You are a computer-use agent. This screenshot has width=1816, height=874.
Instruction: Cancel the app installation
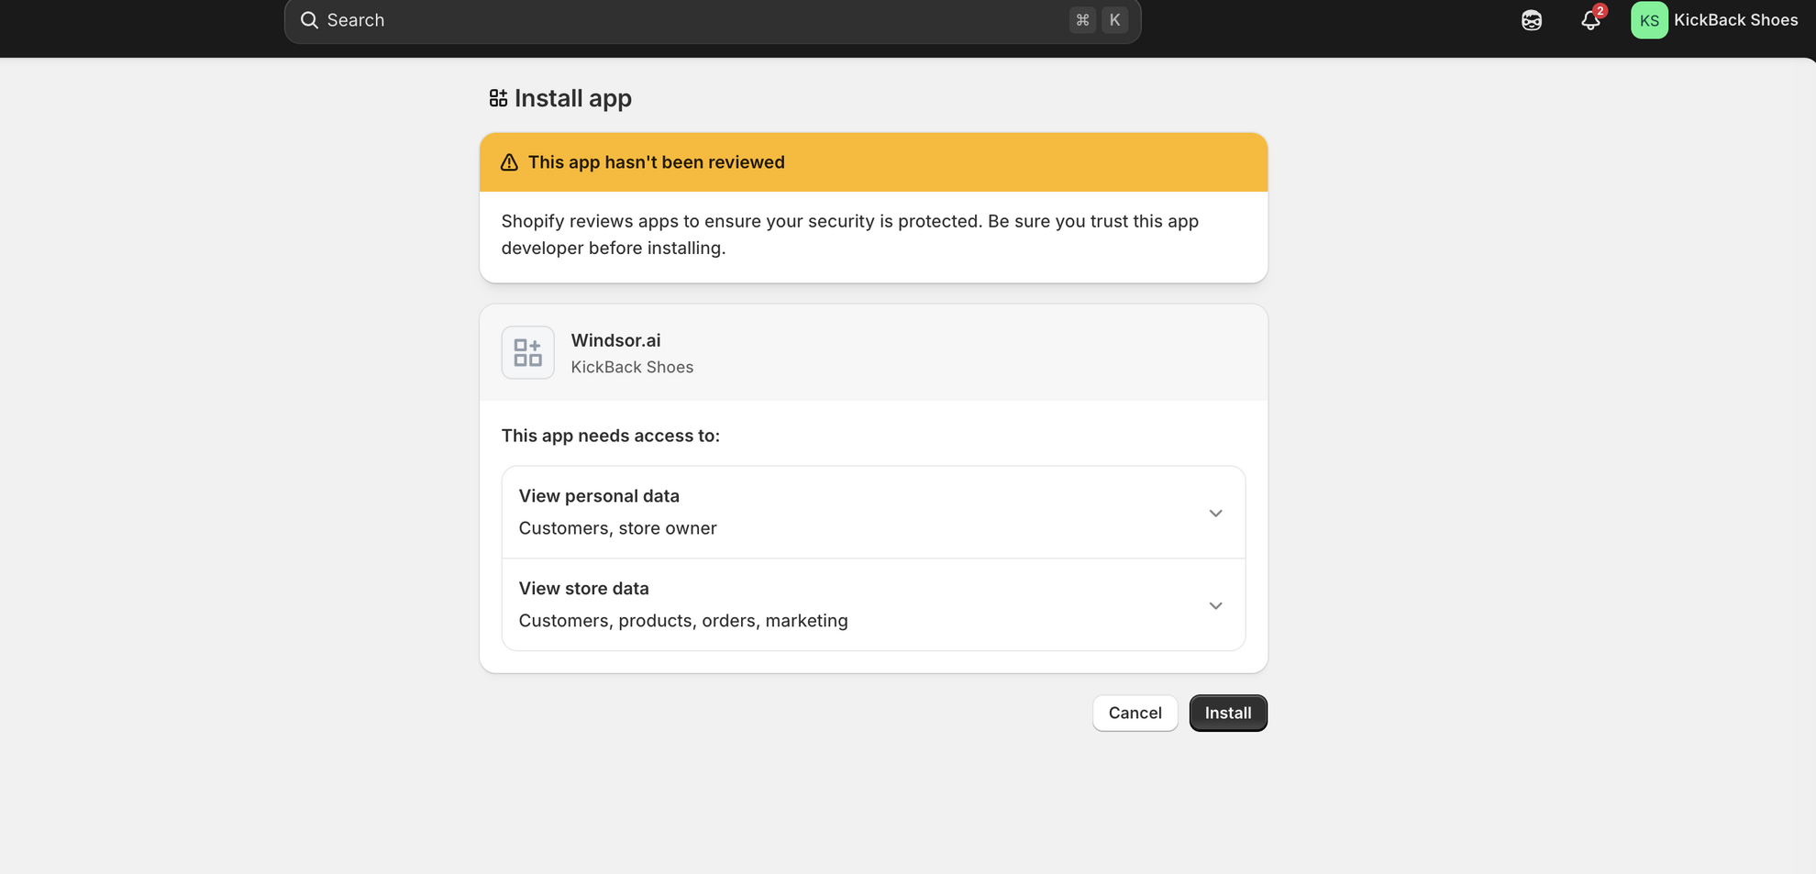click(x=1135, y=713)
